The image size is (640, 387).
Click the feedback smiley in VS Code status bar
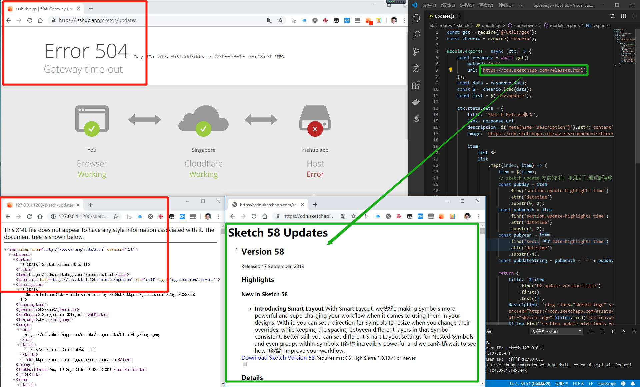coord(623,384)
